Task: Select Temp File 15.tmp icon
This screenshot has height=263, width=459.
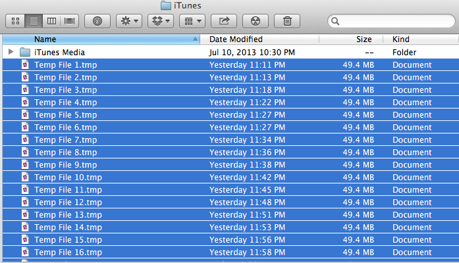Action: click(x=25, y=239)
